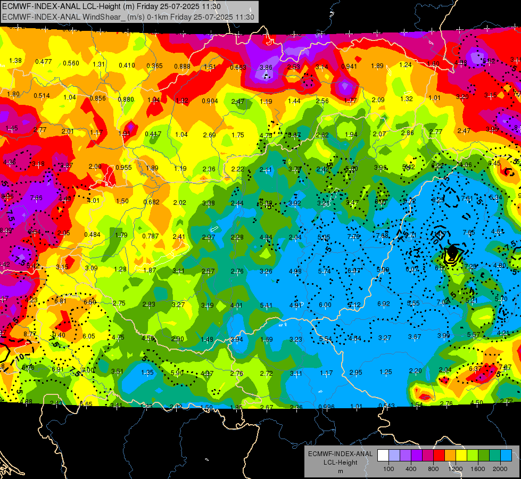Click the solid black diamond shear maximum marker
This screenshot has height=479, width=521.
coord(452,252)
